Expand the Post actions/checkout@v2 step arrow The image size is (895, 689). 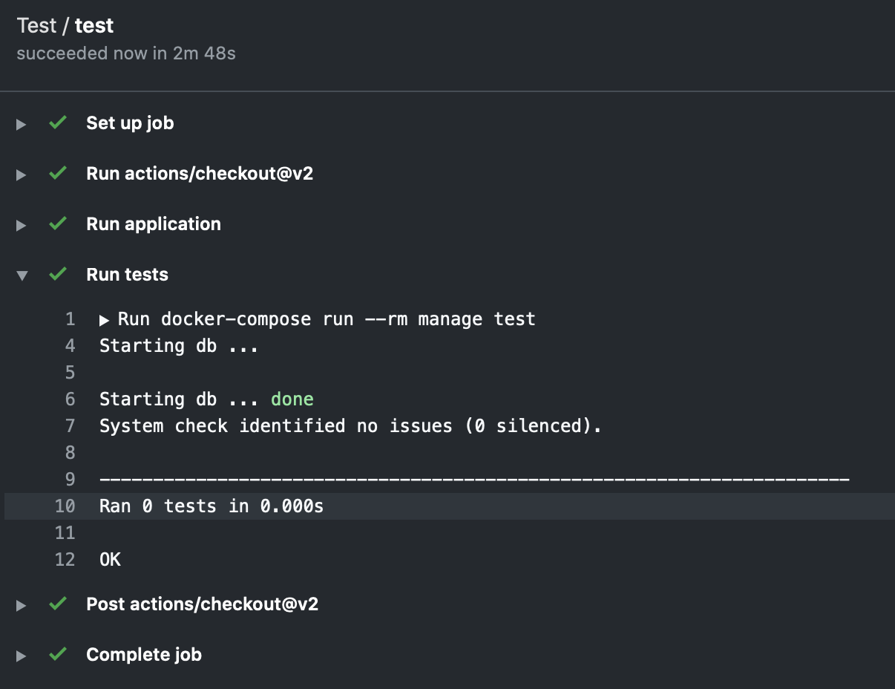coord(22,605)
